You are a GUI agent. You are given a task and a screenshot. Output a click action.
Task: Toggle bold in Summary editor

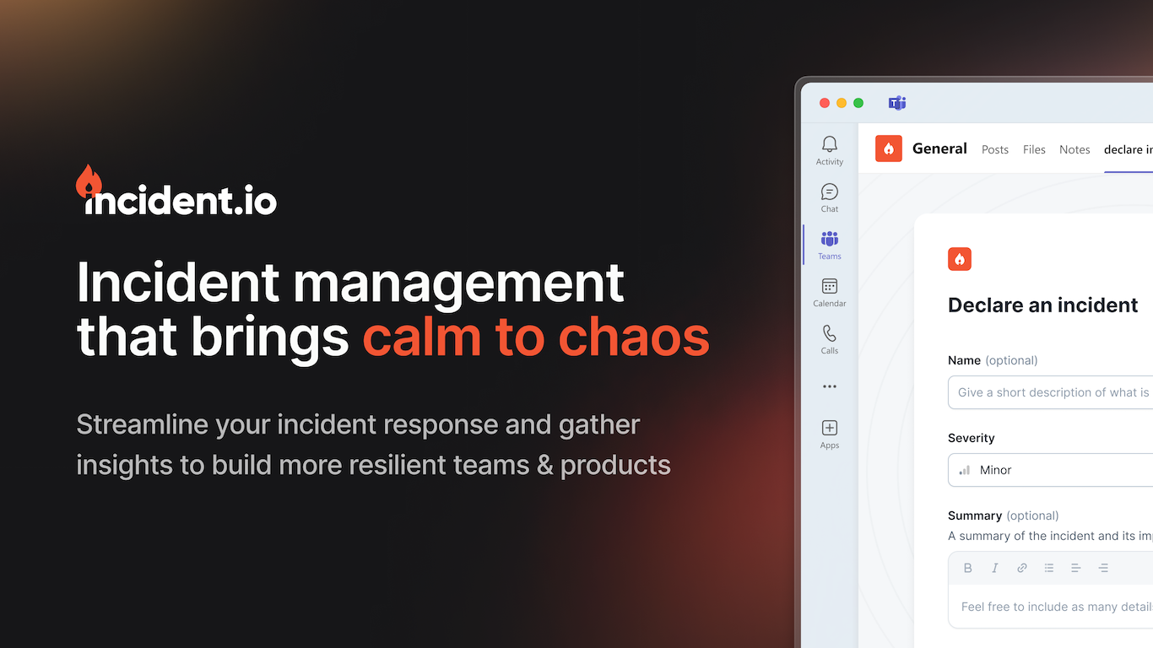pyautogui.click(x=968, y=568)
